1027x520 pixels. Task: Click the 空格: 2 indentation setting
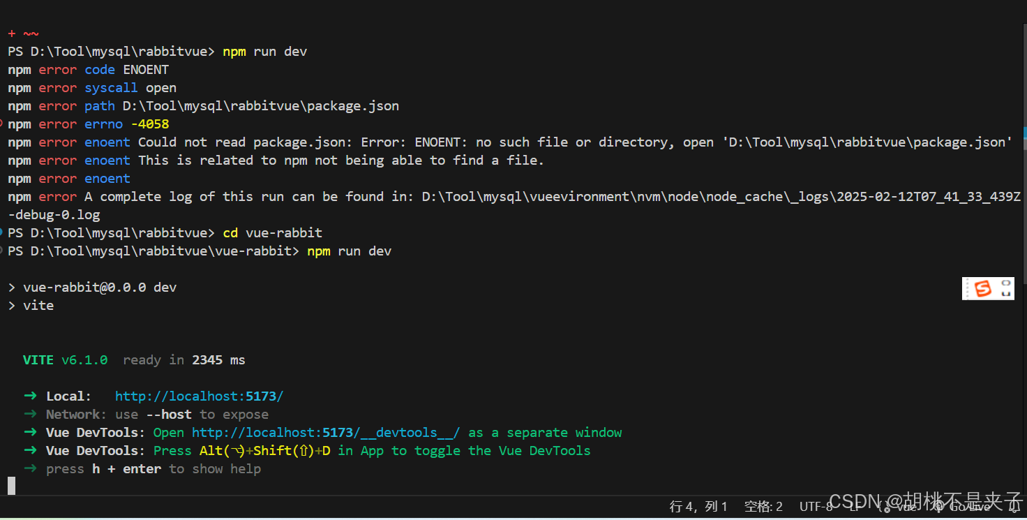(x=764, y=507)
